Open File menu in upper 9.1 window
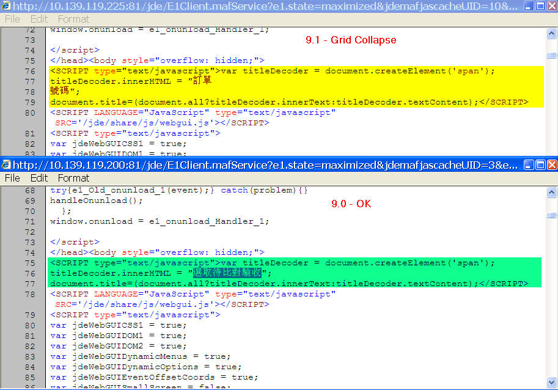Screen dimensions: 558x390 [x=12, y=19]
